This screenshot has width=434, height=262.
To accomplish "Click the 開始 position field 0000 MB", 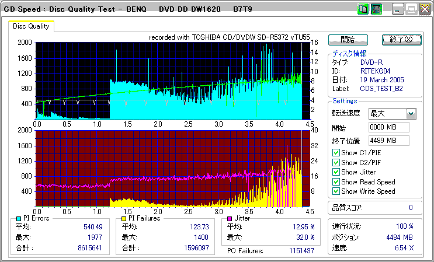I will tap(389, 127).
